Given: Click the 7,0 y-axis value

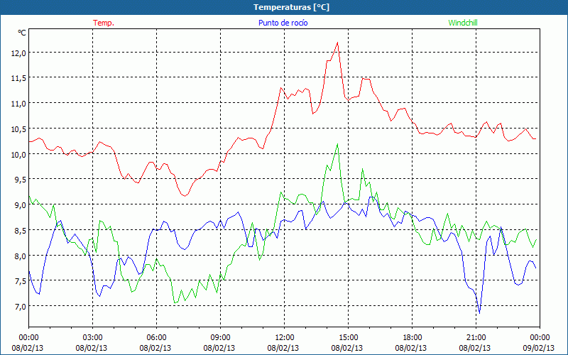Looking at the screenshot, I should click(x=21, y=307).
